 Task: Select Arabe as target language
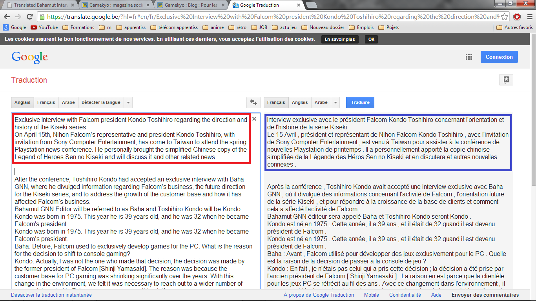(x=321, y=102)
